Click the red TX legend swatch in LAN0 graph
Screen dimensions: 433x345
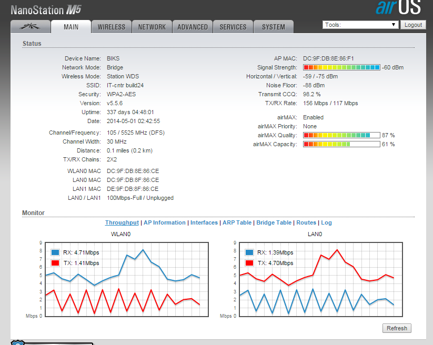pyautogui.click(x=249, y=263)
